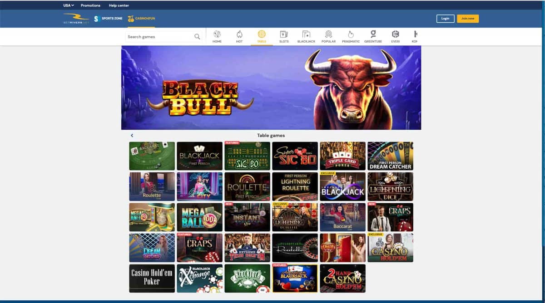The image size is (545, 303).
Task: Open the Blackjack category icon
Action: tap(306, 37)
